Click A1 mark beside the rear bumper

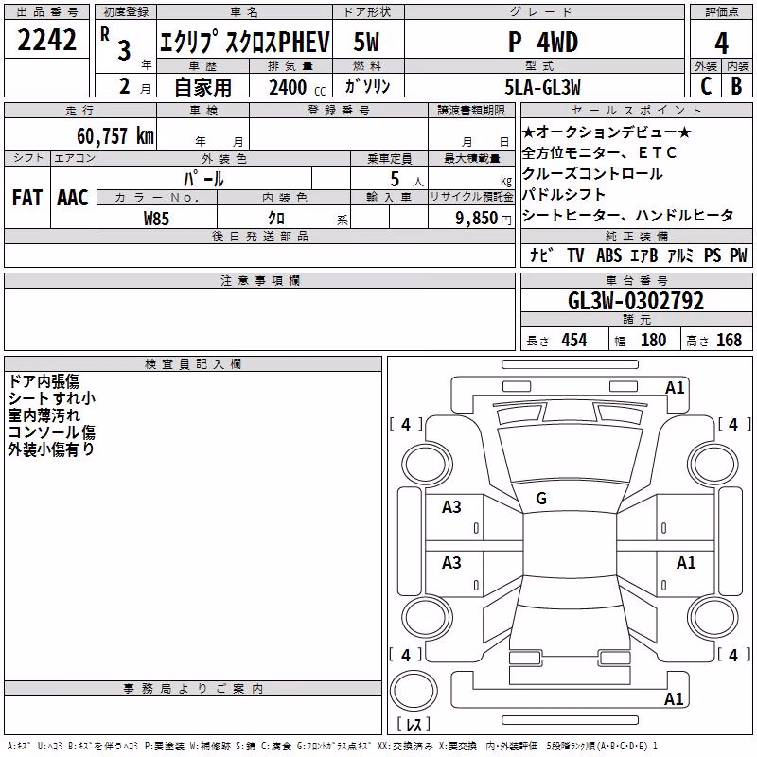click(674, 699)
